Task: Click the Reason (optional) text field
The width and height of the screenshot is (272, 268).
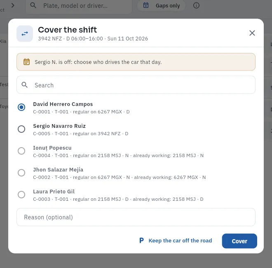Action: [136, 217]
